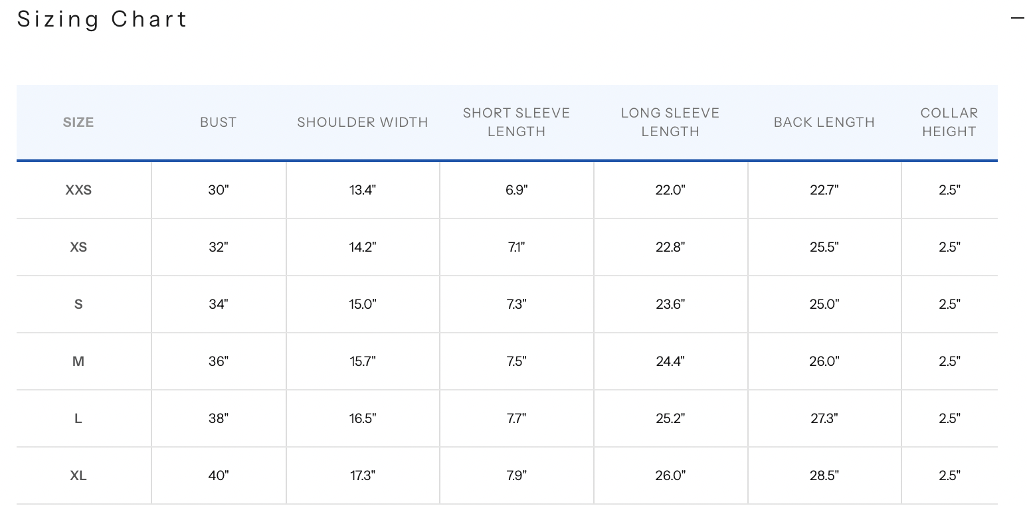Click the 13.4" shoulder width cell
Viewport: 1027px width, 506px height.
click(363, 190)
